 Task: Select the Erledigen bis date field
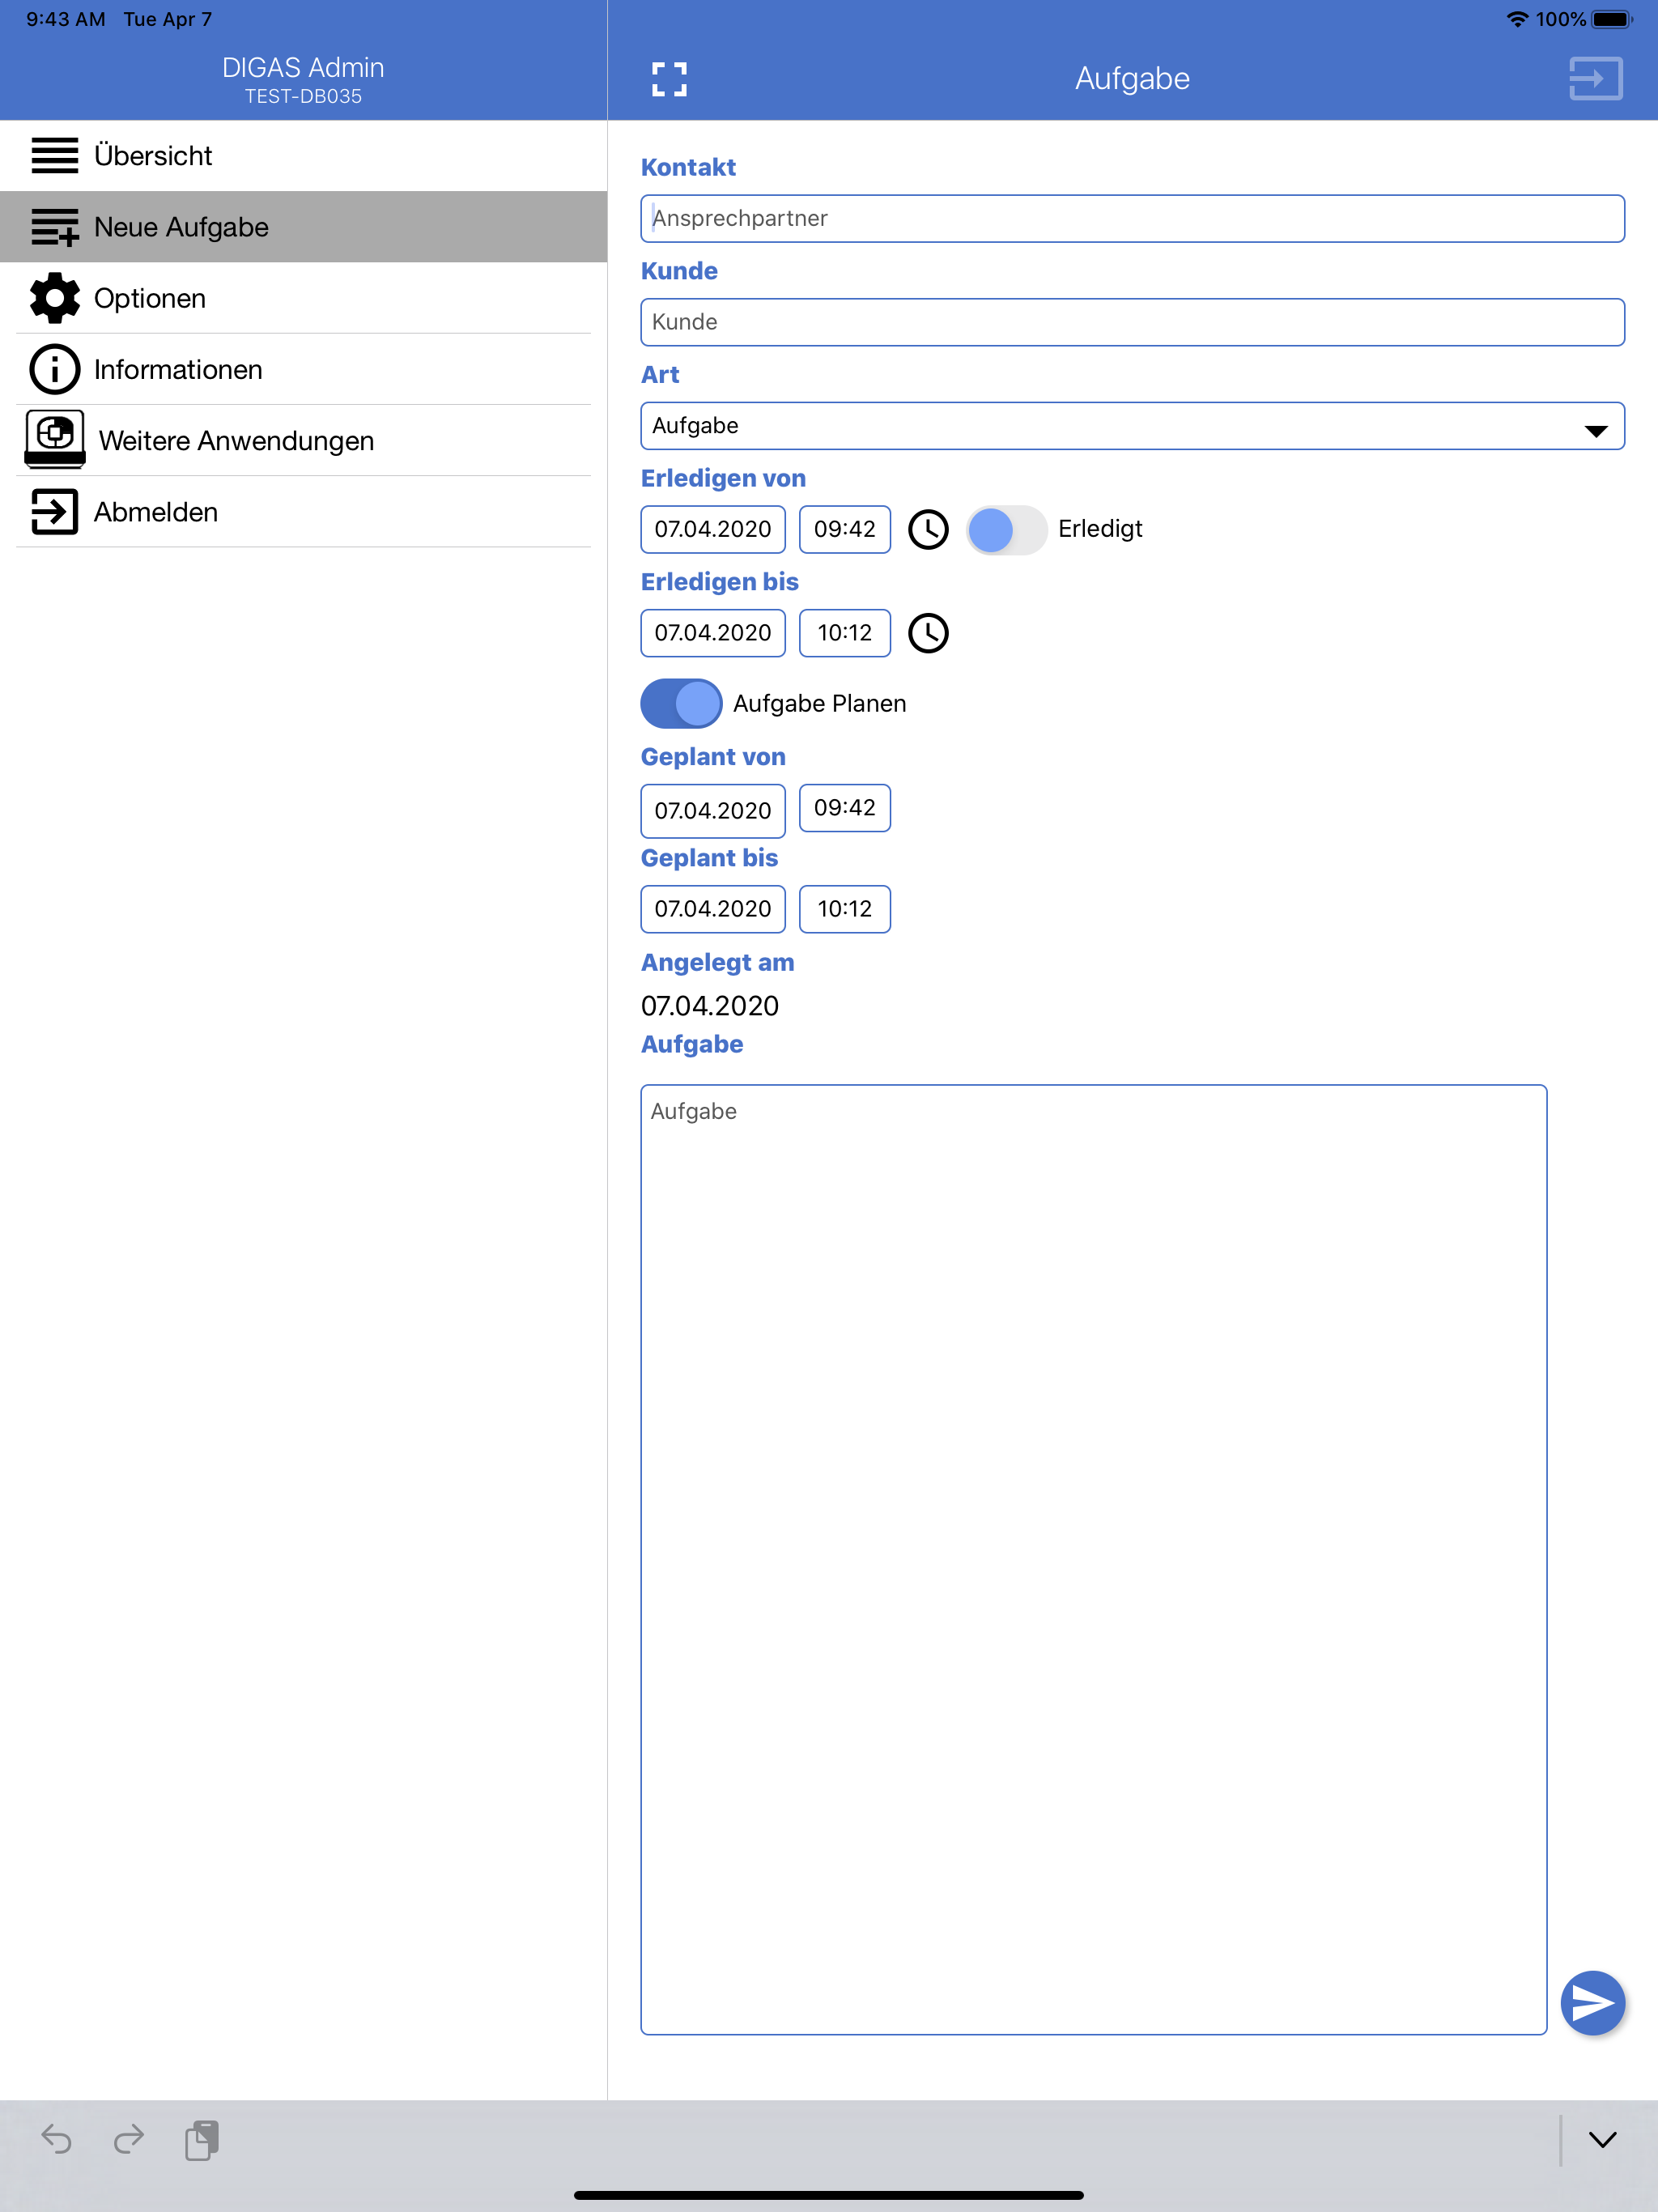[x=713, y=633]
